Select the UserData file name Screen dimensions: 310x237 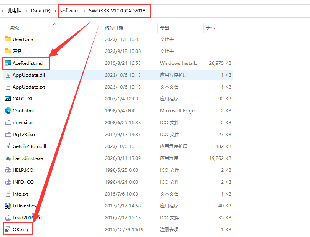coord(23,39)
